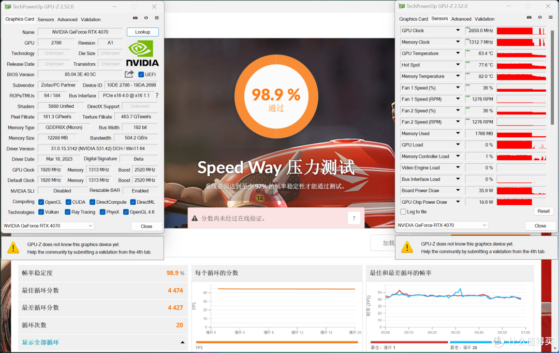Click the 98.9 % score in orange circle
This screenshot has height=353, width=559.
click(x=276, y=95)
